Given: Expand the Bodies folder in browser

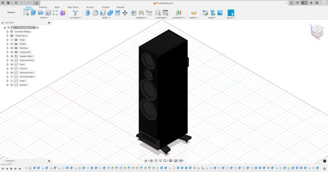Looking at the screenshot, I should click(7, 44).
